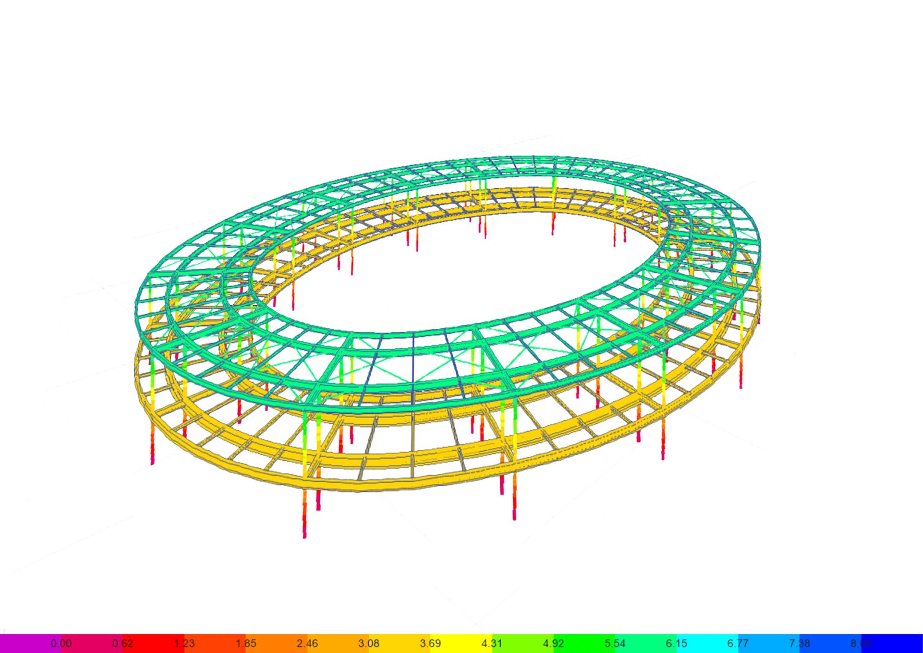Click the yellow band between 3.69 and 4.31

461,643
